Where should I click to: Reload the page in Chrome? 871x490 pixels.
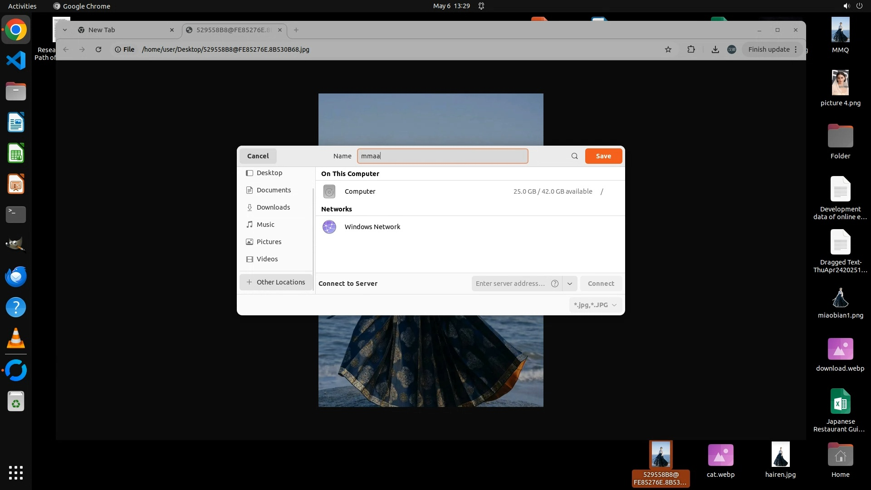coord(98,49)
